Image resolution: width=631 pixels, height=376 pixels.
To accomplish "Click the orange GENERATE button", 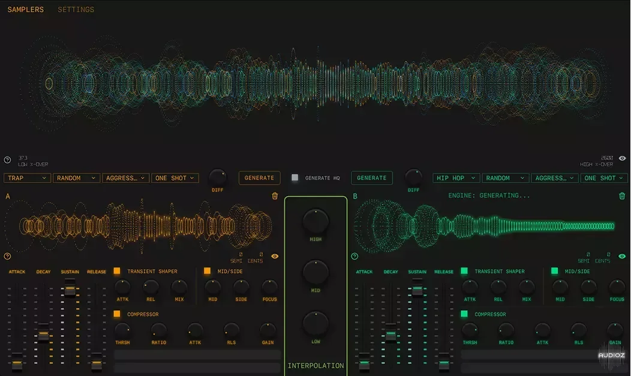I will (x=259, y=178).
